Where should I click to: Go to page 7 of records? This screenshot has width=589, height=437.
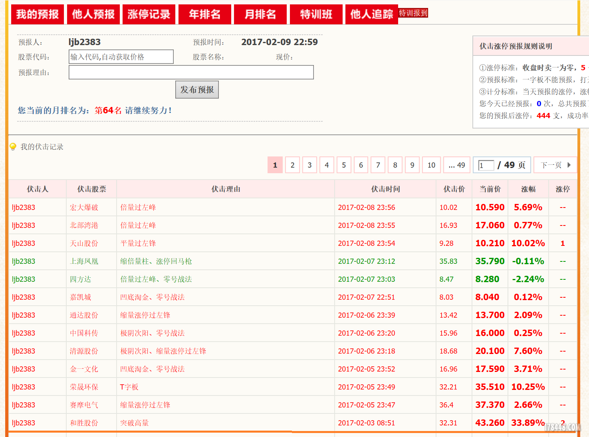coord(378,165)
